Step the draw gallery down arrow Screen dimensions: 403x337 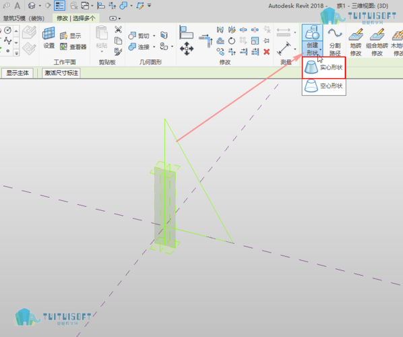16,42
